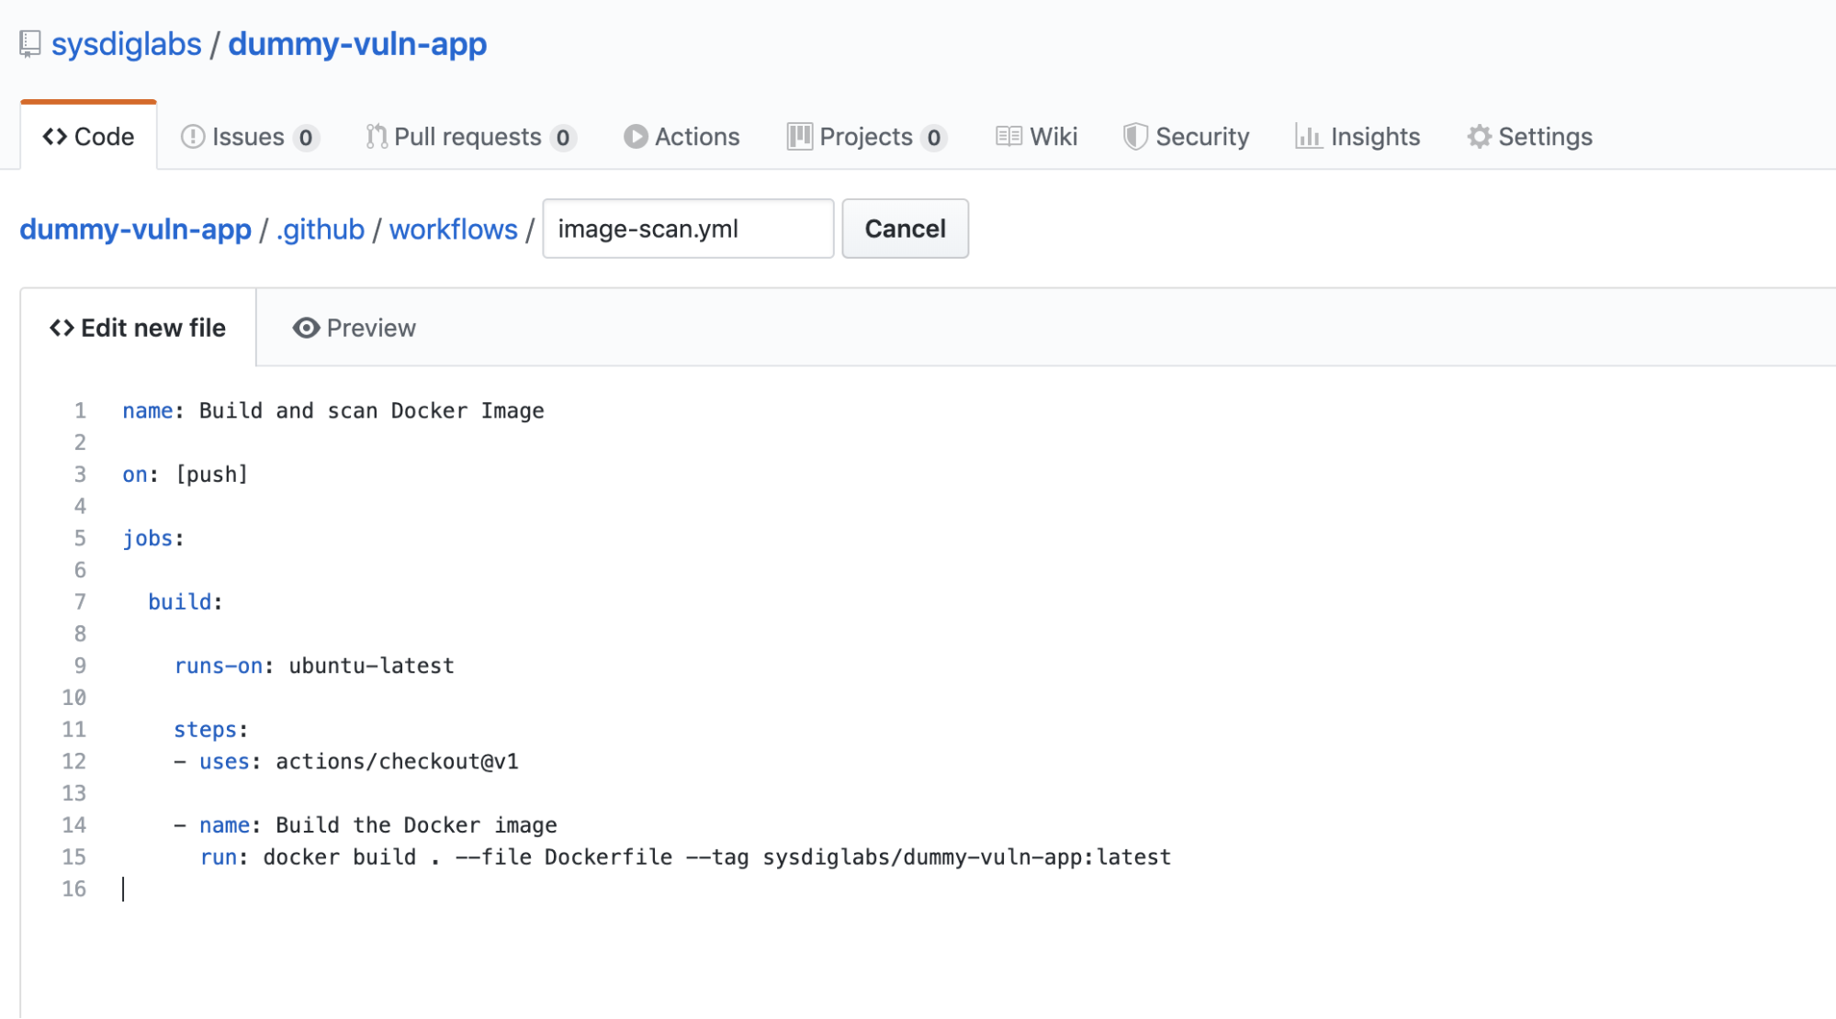The height and width of the screenshot is (1019, 1836).
Task: Click the Projects count badge
Action: coord(934,138)
